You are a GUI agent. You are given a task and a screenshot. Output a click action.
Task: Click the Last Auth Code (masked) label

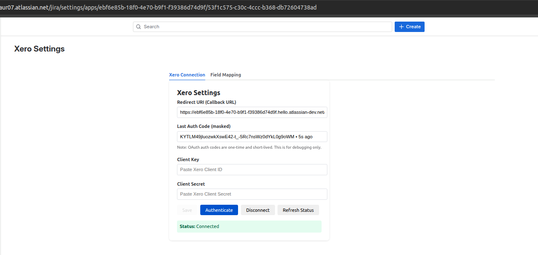[x=204, y=126]
